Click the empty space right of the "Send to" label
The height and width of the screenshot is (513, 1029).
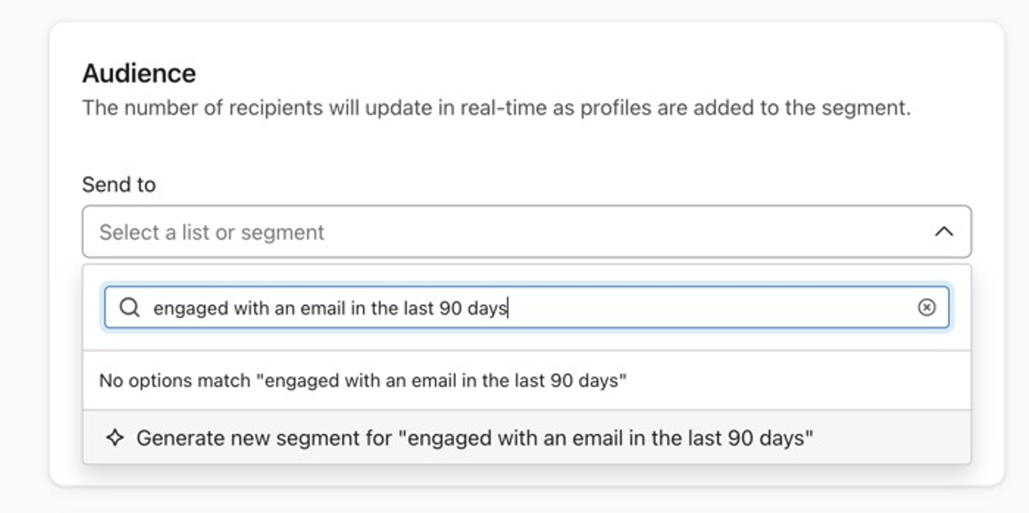(560, 184)
